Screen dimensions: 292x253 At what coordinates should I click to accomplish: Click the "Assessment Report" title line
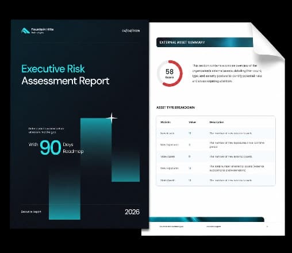tap(66, 80)
